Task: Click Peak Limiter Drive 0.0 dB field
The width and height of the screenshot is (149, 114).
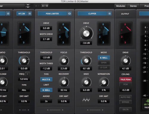Action: (46, 28)
